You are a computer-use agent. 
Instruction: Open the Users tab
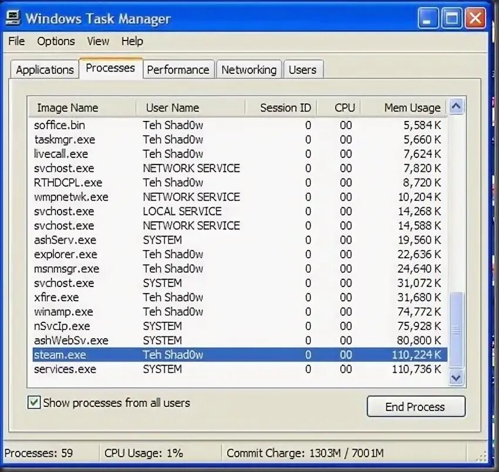pyautogui.click(x=303, y=69)
